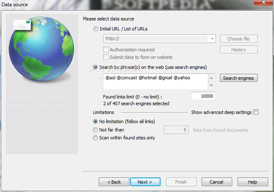Tick Submit data to form on website

point(106,57)
